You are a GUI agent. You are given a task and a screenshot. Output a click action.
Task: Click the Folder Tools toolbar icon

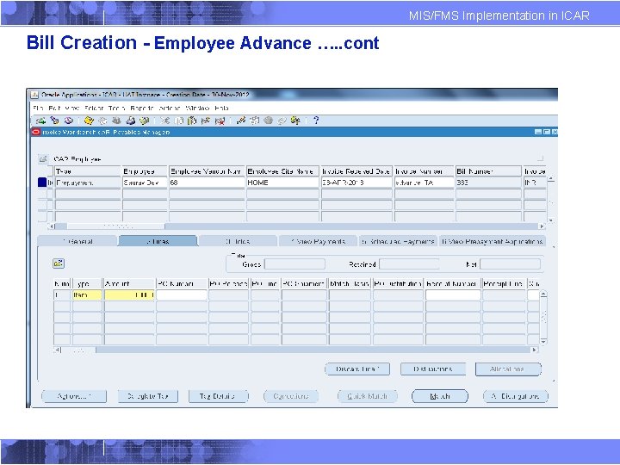295,121
